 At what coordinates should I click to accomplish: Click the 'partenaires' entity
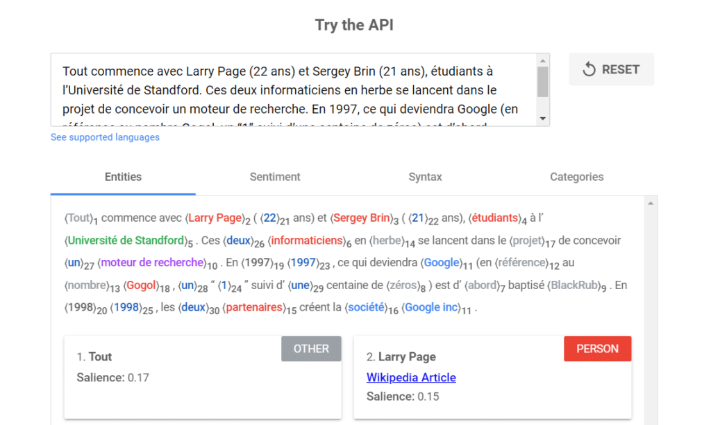point(254,307)
